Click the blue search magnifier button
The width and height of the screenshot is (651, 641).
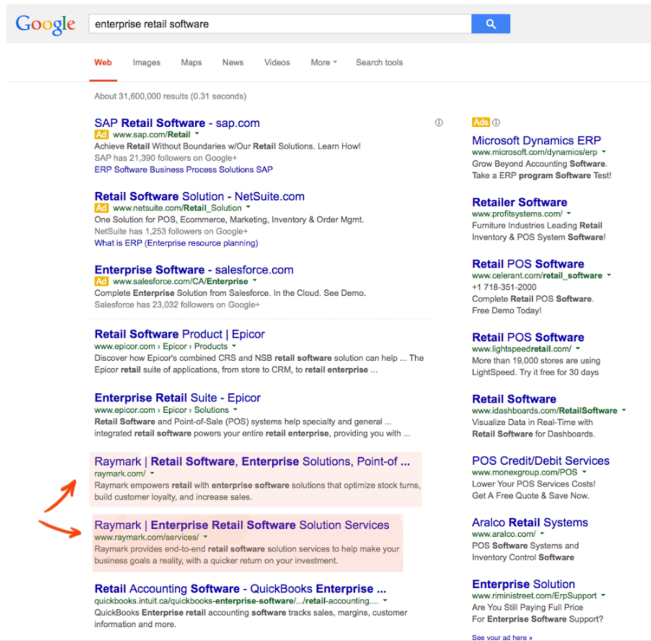[490, 24]
